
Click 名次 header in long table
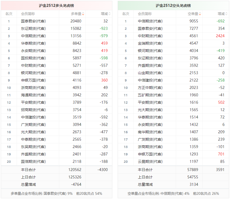[x=9, y=14]
